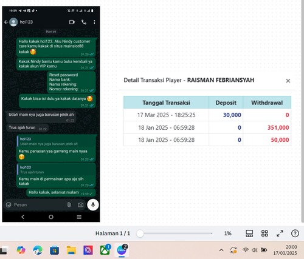Tap the 'Kamu main di permainan apa' message

pos(56,175)
